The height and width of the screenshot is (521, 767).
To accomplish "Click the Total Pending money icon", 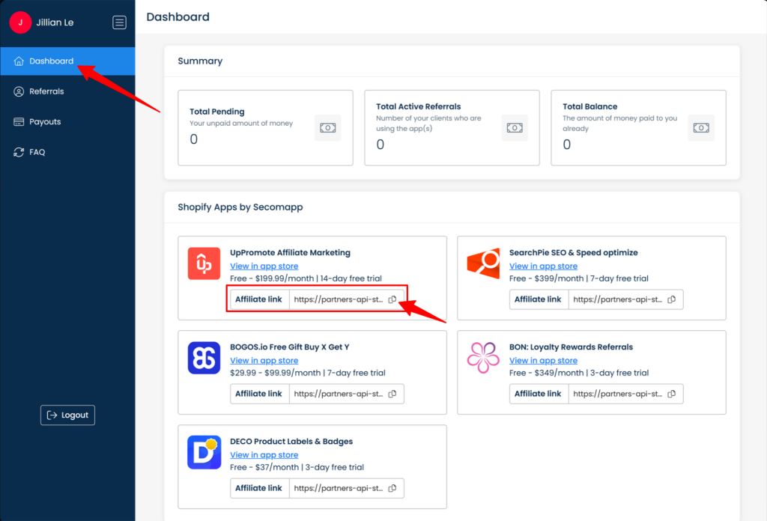I will coord(328,127).
